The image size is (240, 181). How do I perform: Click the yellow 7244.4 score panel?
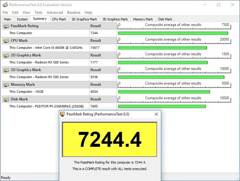pyautogui.click(x=110, y=139)
